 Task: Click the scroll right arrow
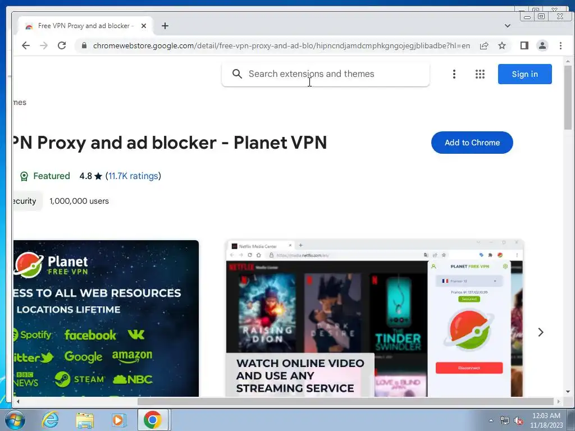pos(559,401)
